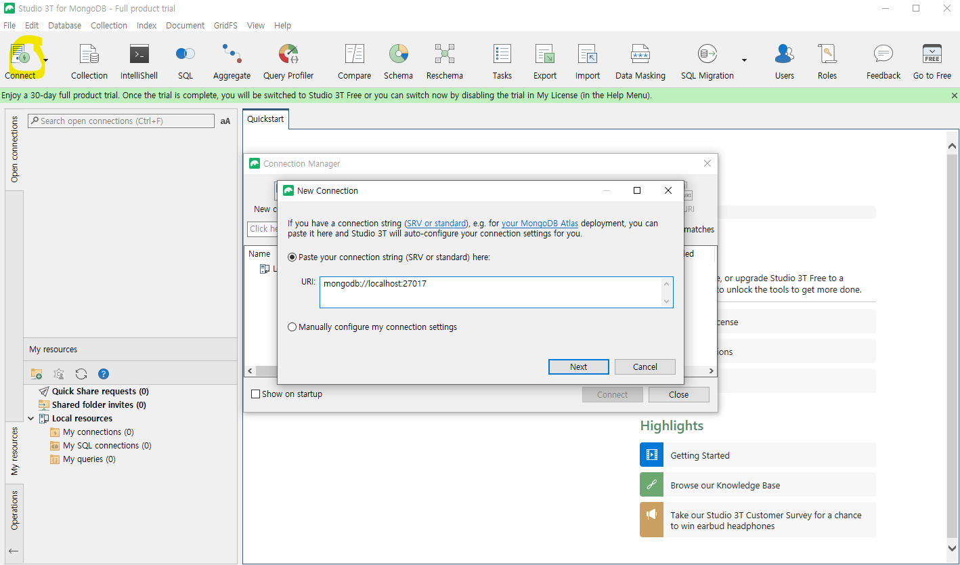Viewport: 960px width, 565px height.
Task: Cancel the New Connection dialog
Action: tap(645, 367)
